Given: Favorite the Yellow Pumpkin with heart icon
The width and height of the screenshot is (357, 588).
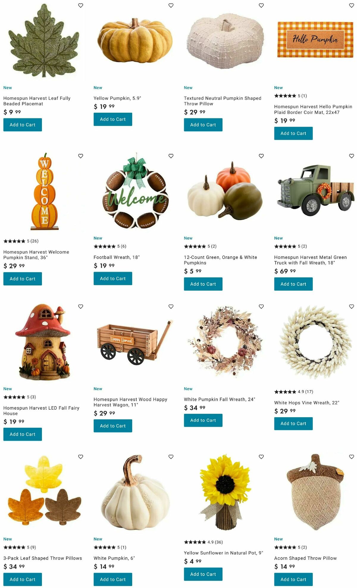Looking at the screenshot, I should click(171, 5).
